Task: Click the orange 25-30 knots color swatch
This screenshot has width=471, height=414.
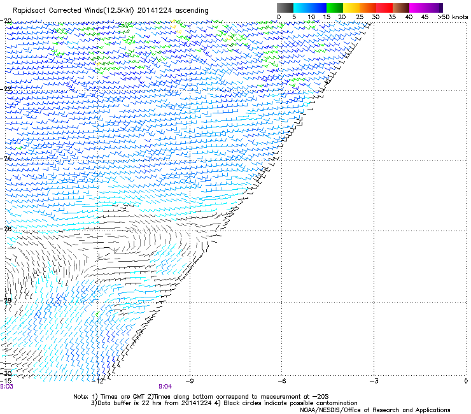Action: (x=368, y=8)
